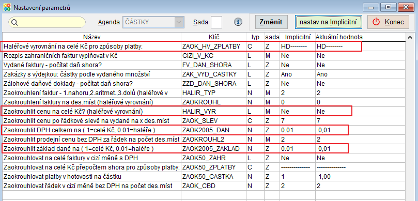Click key cell HALIR_TYP
Image resolution: width=418 pixels, height=201 pixels.
coord(214,93)
